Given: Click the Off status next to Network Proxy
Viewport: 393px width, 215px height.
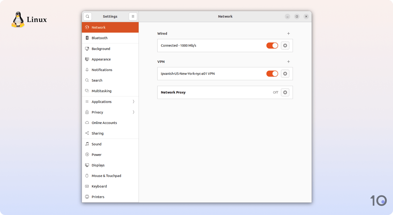Looking at the screenshot, I should click(276, 93).
